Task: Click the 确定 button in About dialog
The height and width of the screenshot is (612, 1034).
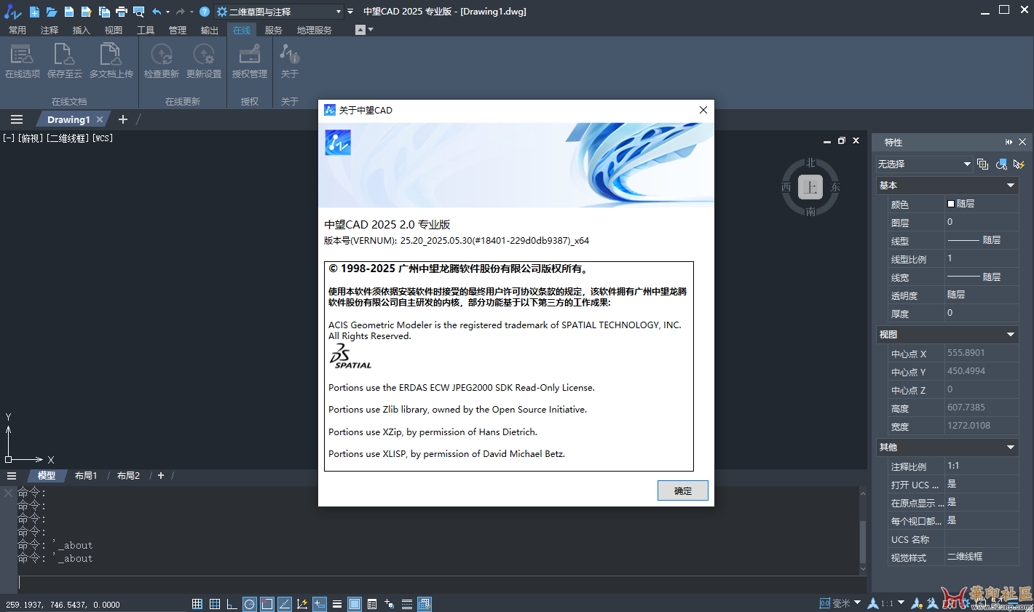Action: [683, 490]
